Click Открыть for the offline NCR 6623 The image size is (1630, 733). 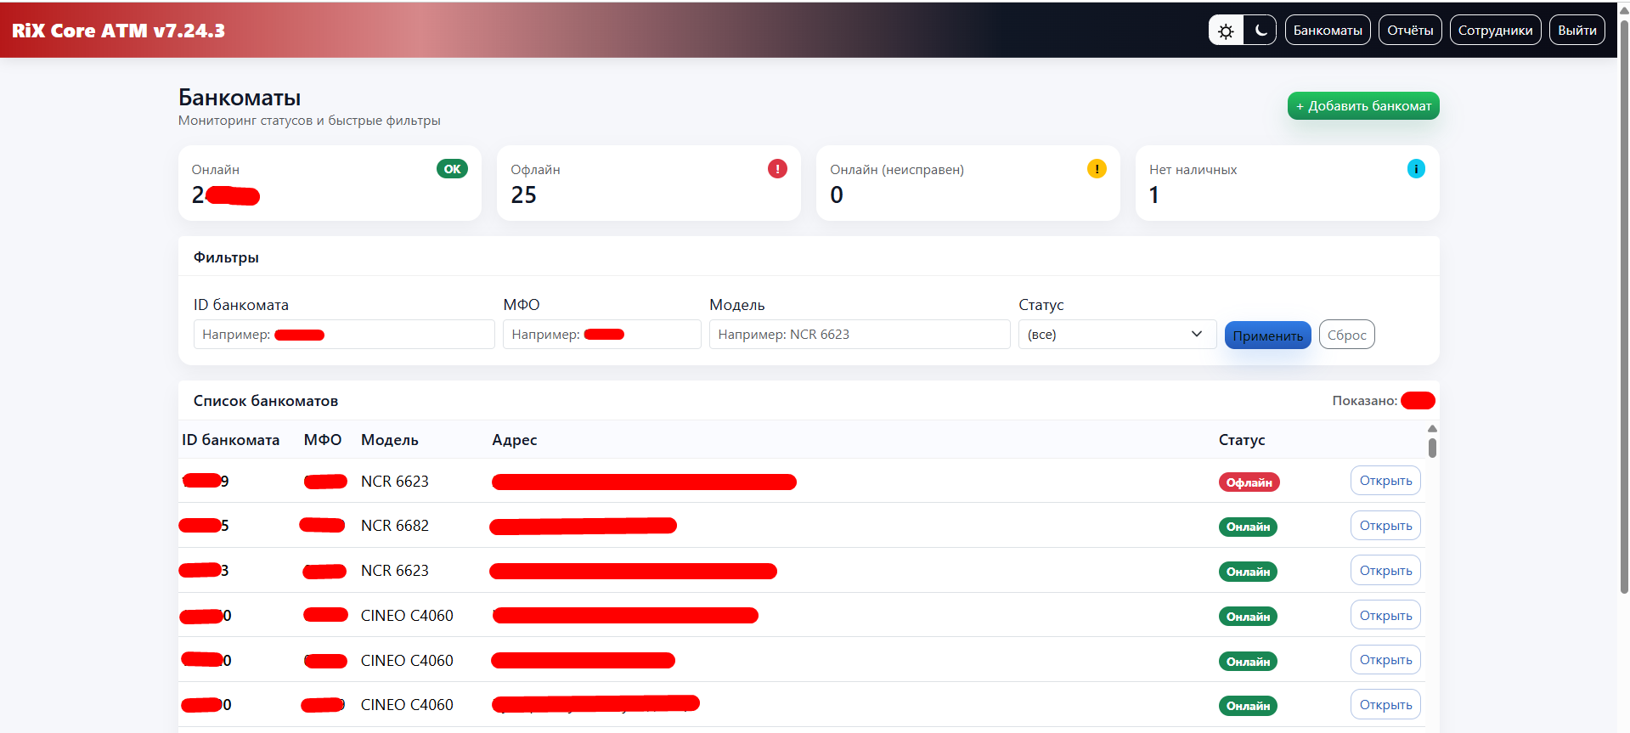coord(1385,481)
